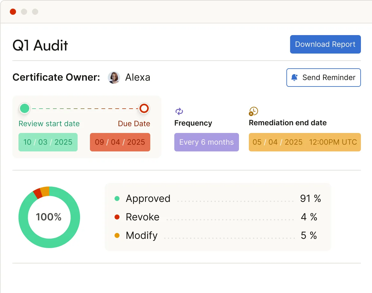
Task: Click the red dot beside Revoke
Action: pos(117,217)
